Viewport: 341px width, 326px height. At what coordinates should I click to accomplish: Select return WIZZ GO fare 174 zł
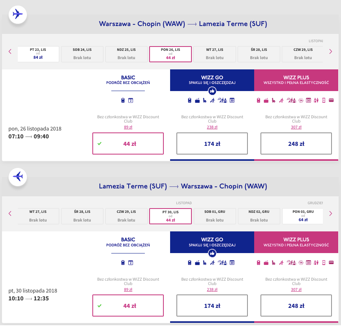point(212,306)
